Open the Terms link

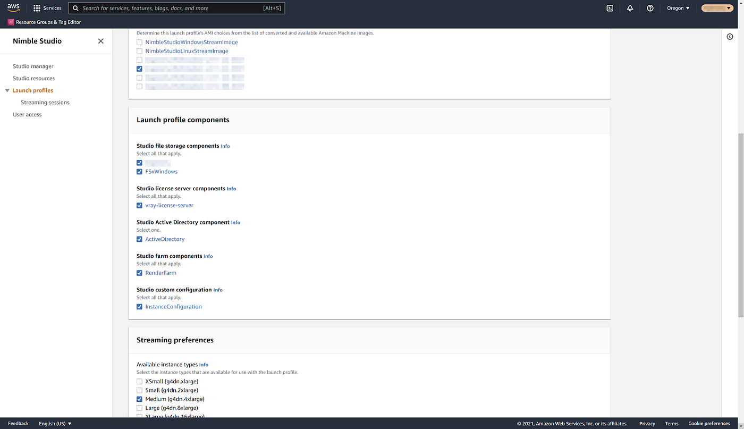coord(672,424)
